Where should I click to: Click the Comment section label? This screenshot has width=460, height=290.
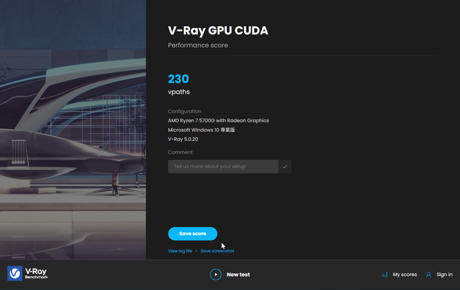click(180, 152)
